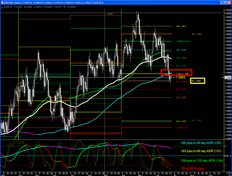Click the '105 pips to 20 day ADR (133)' text
This screenshot has width=232, height=176.
[201, 143]
